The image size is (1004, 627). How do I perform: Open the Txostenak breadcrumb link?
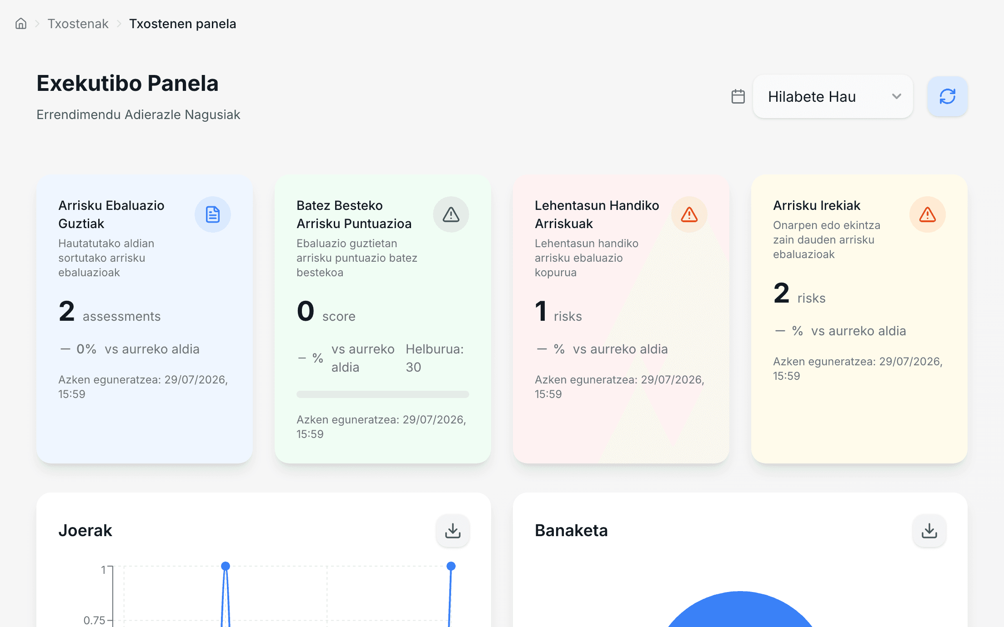click(78, 24)
